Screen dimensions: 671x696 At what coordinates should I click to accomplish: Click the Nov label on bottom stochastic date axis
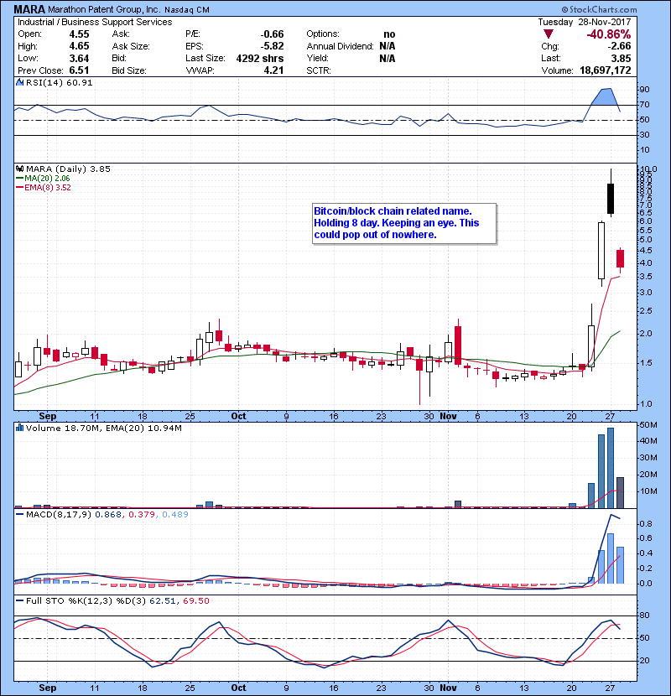(x=448, y=688)
